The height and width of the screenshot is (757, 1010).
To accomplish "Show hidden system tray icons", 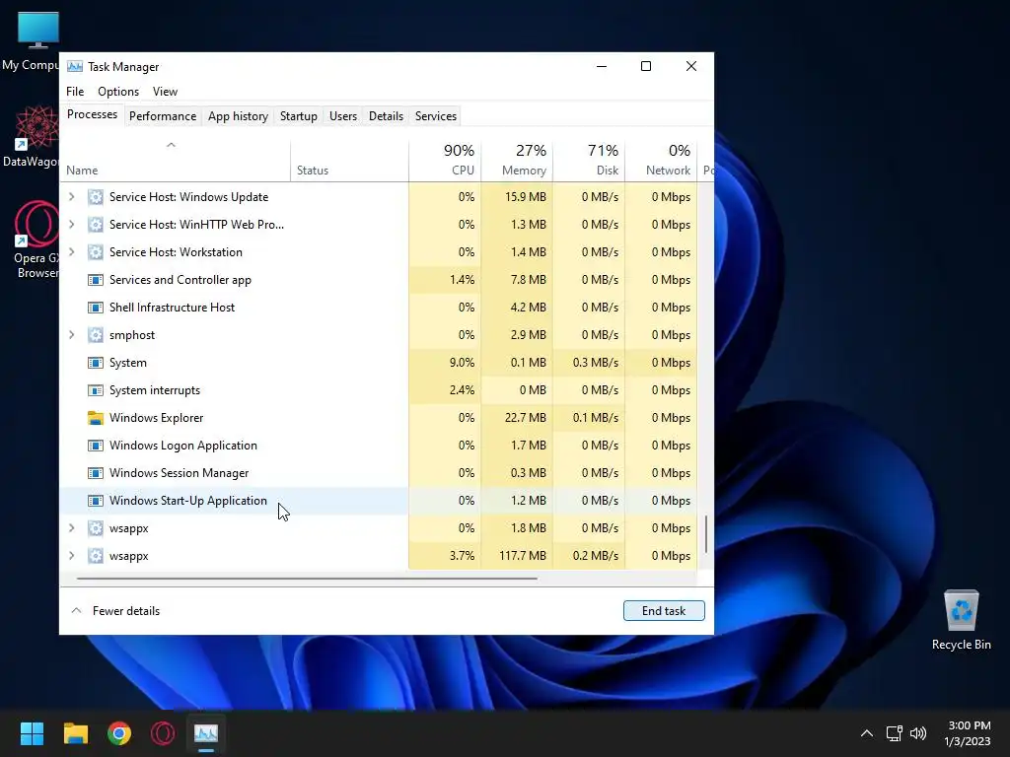I will click(x=867, y=733).
